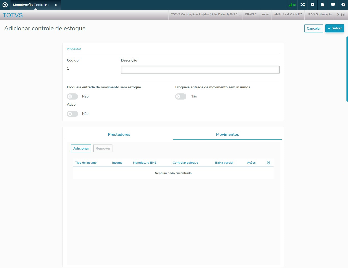Image resolution: width=348 pixels, height=268 pixels.
Task: Click the super user label
Action: pyautogui.click(x=265, y=15)
